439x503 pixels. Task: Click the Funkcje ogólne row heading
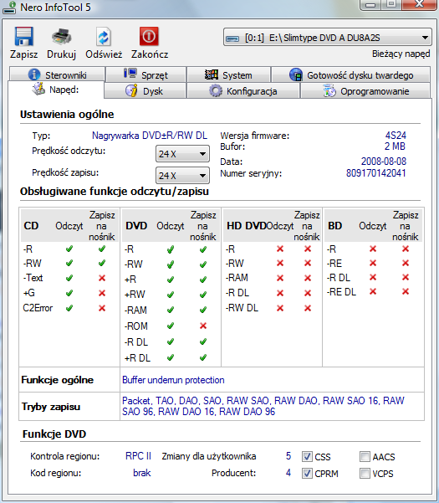click(58, 380)
